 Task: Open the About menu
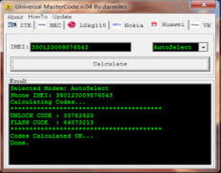coord(15,17)
